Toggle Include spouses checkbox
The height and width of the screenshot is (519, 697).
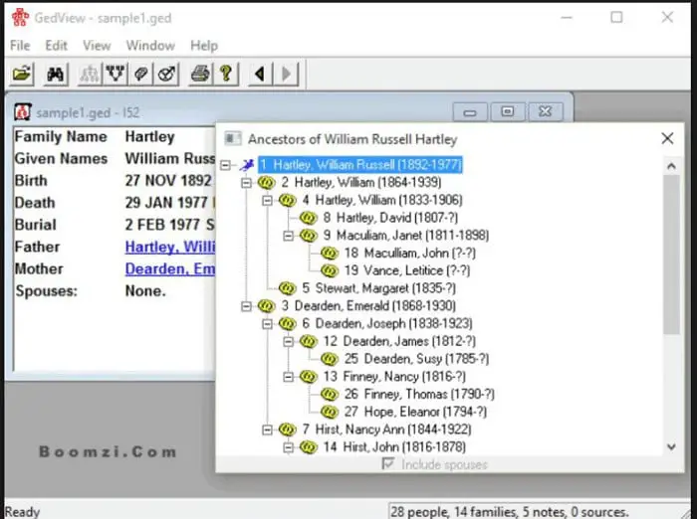pyautogui.click(x=388, y=464)
